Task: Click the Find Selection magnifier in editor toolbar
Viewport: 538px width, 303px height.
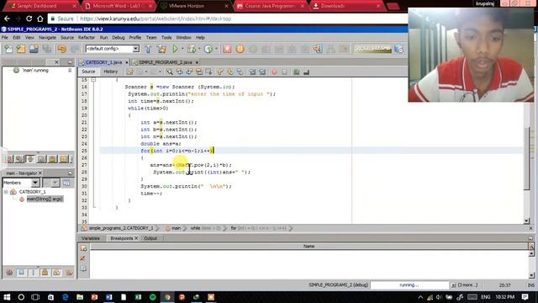Action: (170, 72)
